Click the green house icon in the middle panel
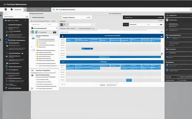Image resolution: width=192 pixels, height=119 pixels. coord(33,32)
